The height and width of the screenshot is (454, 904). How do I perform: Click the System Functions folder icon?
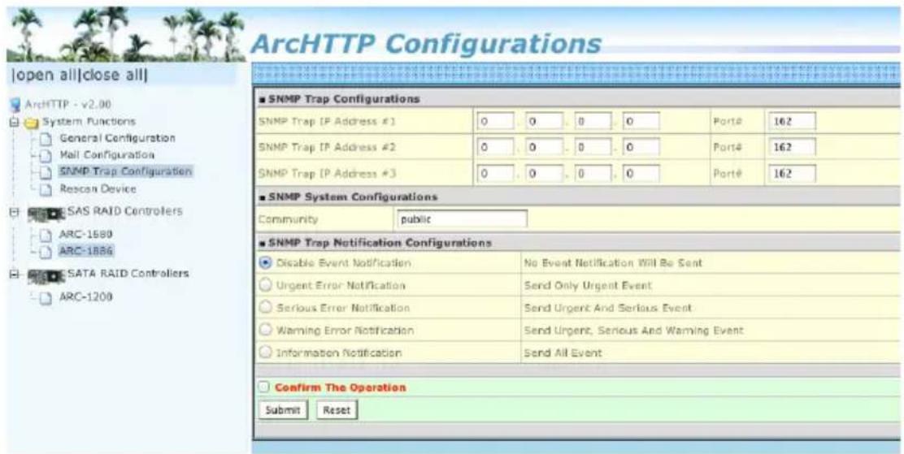point(31,122)
